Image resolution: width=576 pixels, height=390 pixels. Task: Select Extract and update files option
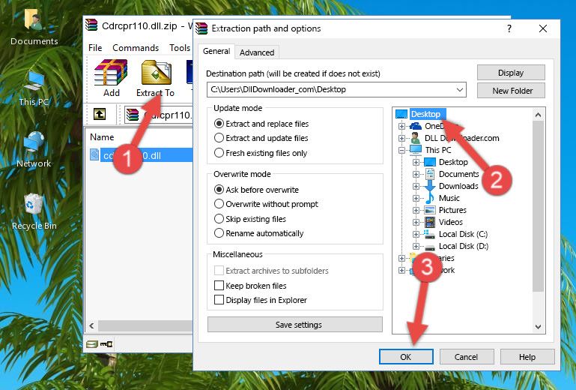click(x=219, y=138)
